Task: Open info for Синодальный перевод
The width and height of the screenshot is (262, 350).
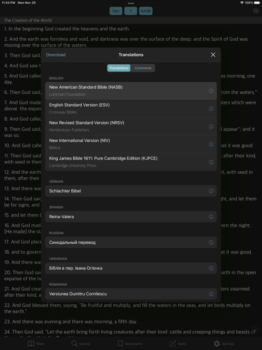Action: click(211, 242)
